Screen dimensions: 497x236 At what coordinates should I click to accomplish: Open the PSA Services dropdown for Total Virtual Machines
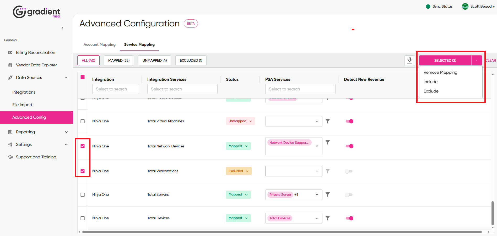[x=294, y=121]
